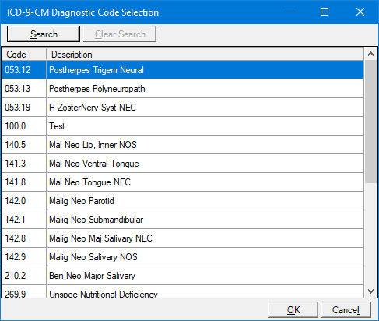Choose code 053.19 H ZosterNerv Syst NEC
Image resolution: width=379 pixels, height=321 pixels.
coord(183,108)
